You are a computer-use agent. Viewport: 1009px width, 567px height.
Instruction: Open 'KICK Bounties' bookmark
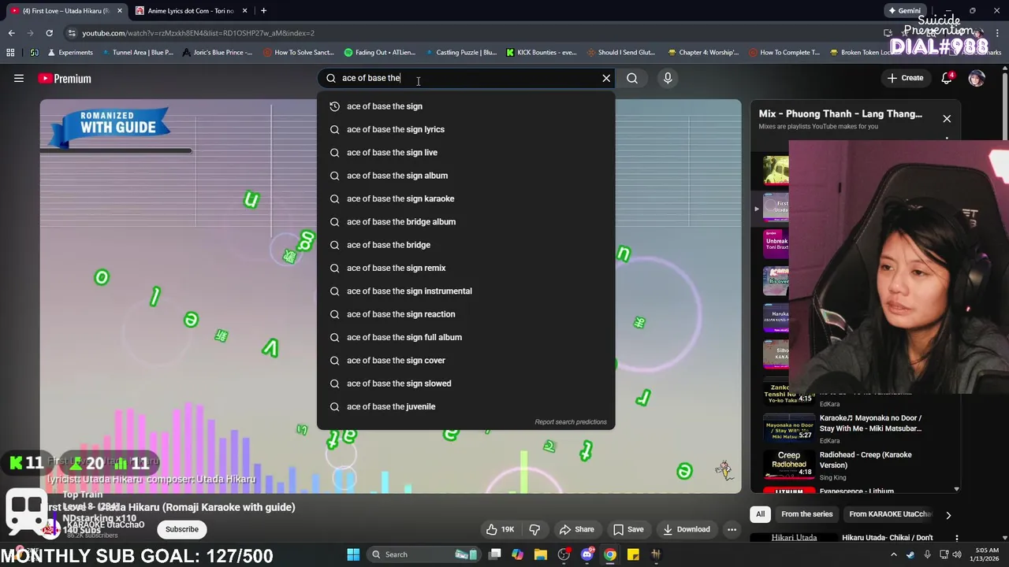[541, 53]
